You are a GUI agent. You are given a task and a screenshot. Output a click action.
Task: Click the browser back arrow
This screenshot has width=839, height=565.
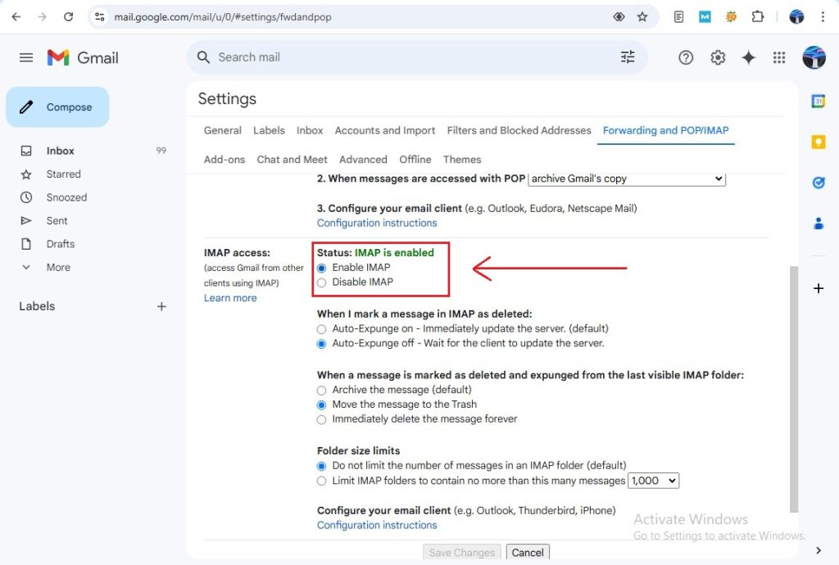[16, 16]
